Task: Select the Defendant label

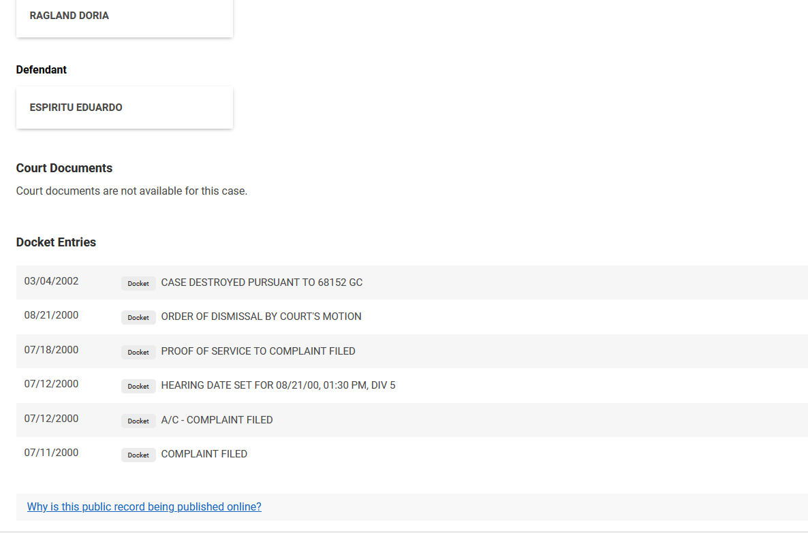Action: (x=42, y=69)
